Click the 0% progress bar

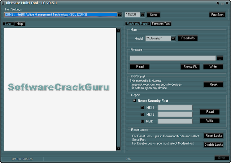[128, 159]
